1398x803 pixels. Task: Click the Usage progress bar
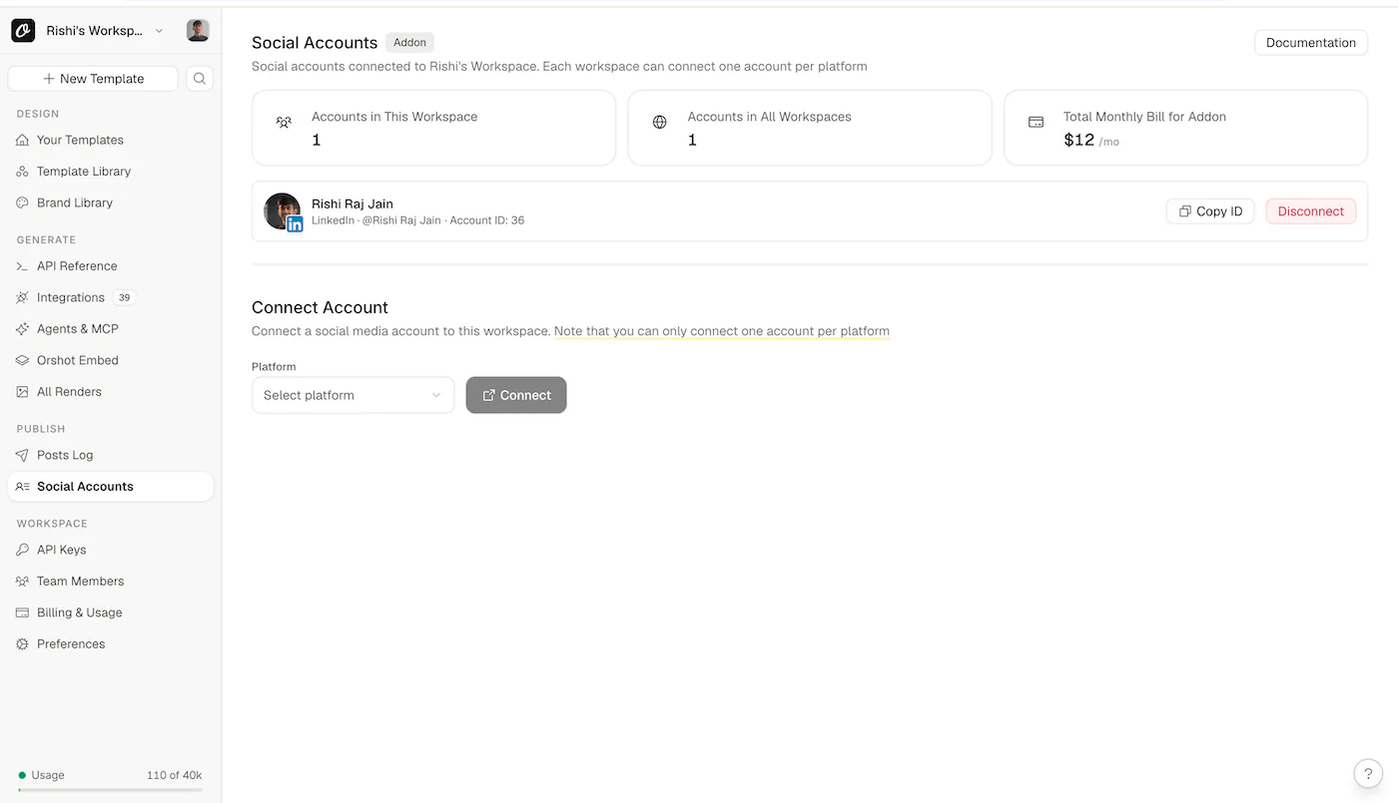[x=110, y=790]
